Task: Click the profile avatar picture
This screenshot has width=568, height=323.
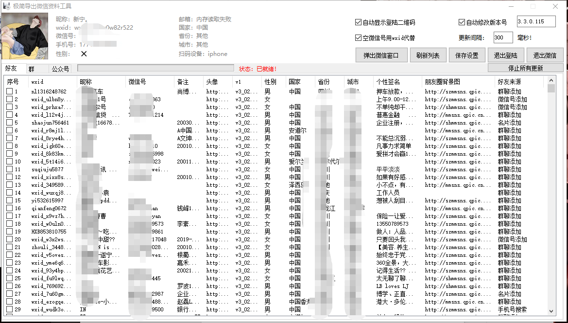Action: pos(25,36)
